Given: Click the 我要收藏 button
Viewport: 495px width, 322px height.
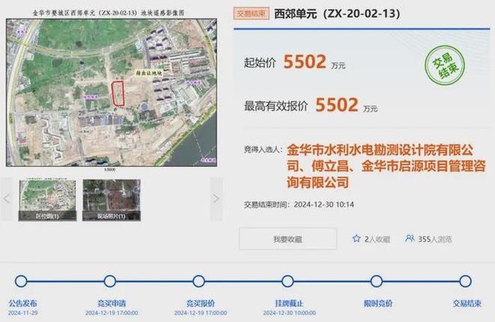Looking at the screenshot, I should 287,239.
